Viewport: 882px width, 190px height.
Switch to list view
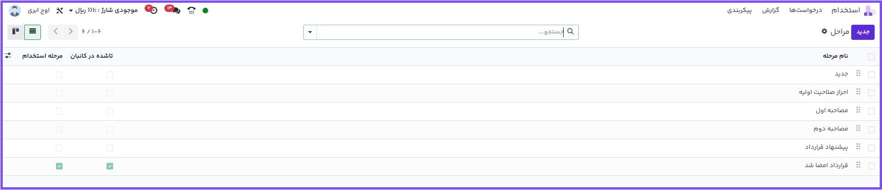pyautogui.click(x=33, y=32)
